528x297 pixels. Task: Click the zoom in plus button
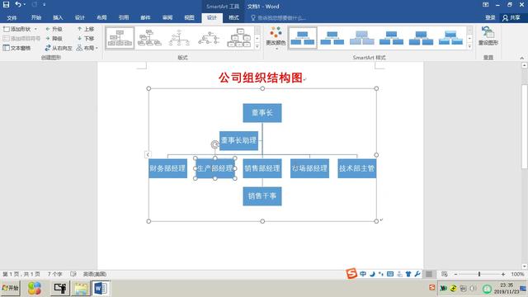[503, 275]
